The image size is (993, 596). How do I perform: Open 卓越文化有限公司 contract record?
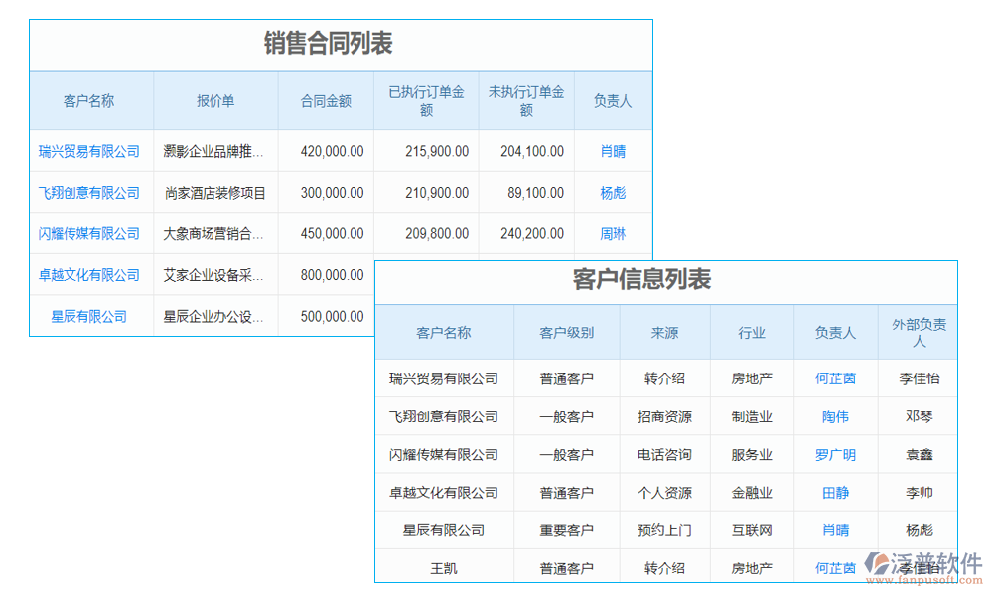90,275
